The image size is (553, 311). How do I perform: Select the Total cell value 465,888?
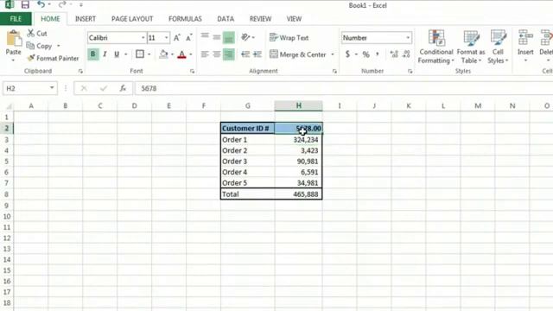click(x=298, y=194)
